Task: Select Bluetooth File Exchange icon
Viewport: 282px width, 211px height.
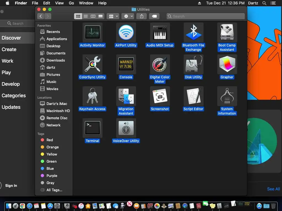Action: (193, 32)
